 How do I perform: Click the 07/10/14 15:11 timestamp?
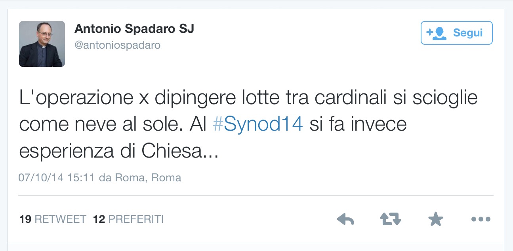[x=57, y=178]
